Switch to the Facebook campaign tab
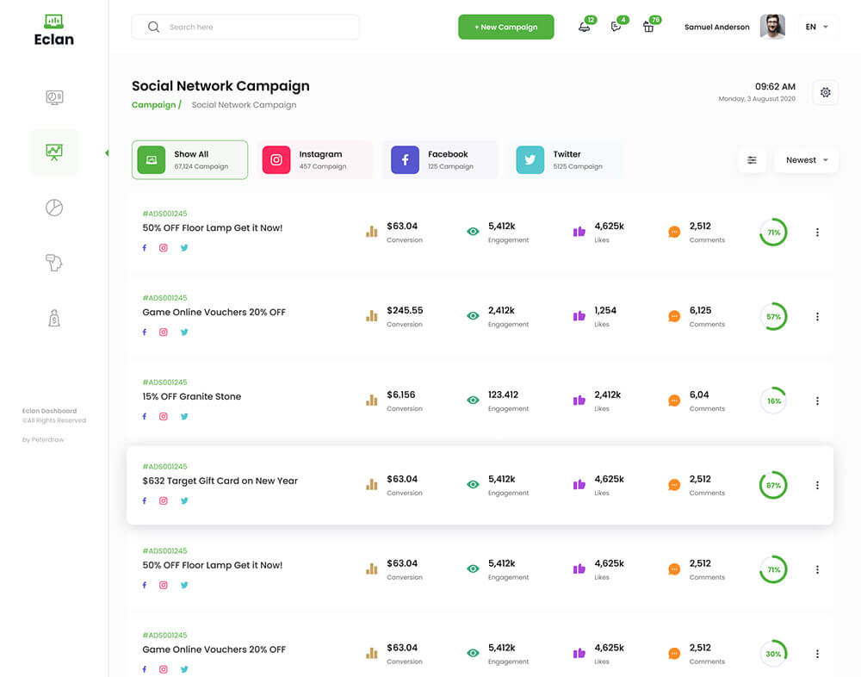This screenshot has width=861, height=677. click(440, 160)
